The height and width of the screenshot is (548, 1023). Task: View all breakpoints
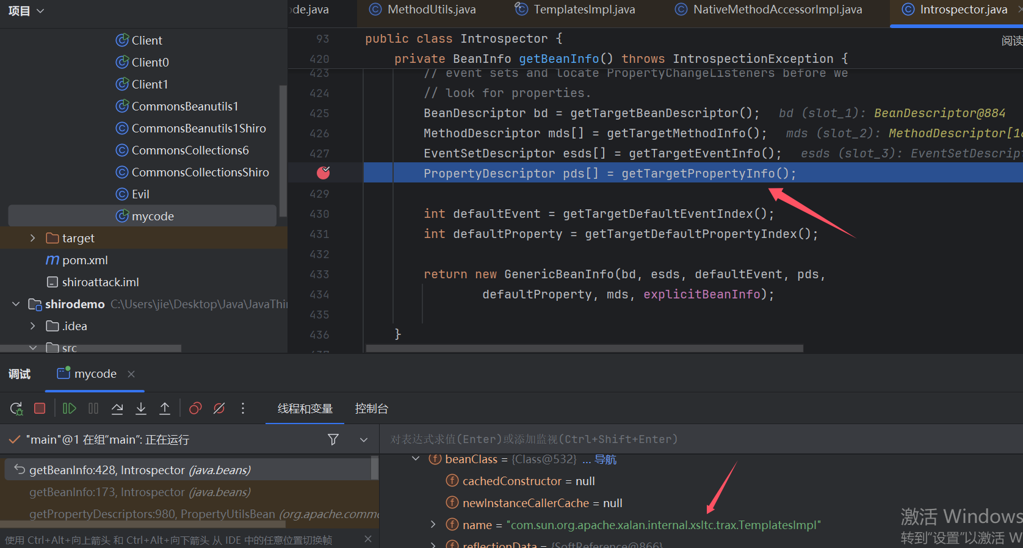[195, 408]
